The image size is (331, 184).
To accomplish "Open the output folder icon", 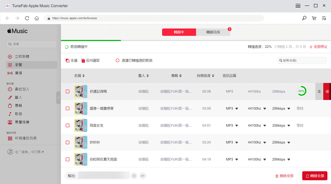I will (x=143, y=176).
